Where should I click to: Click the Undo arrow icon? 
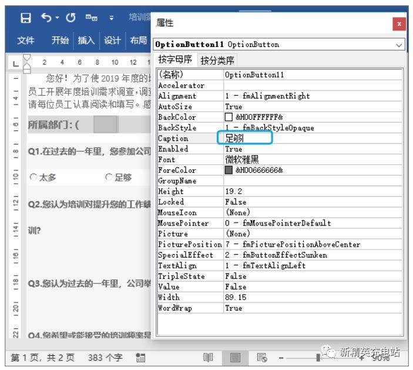46,18
